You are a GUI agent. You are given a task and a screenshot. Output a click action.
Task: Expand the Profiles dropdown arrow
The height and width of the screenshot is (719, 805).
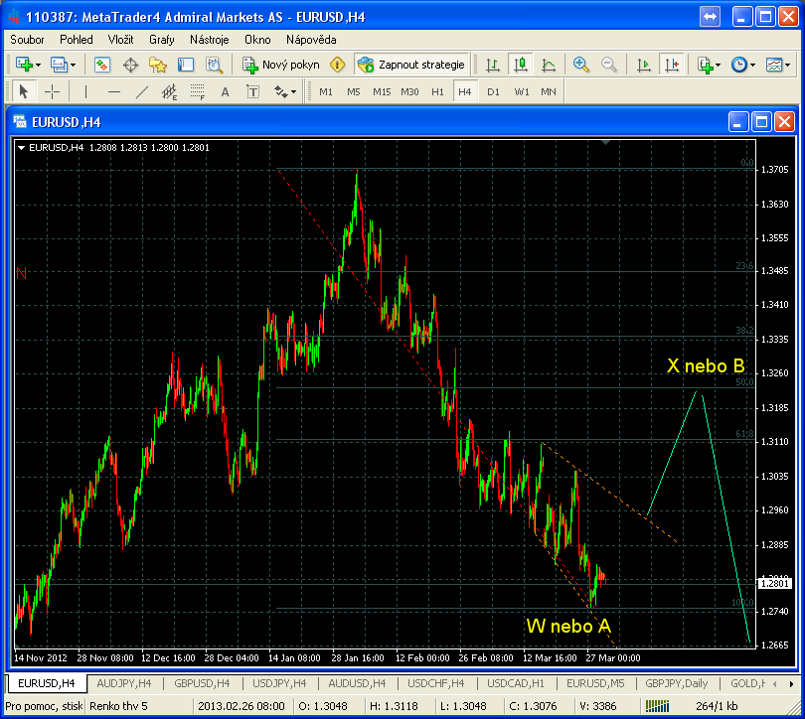click(73, 66)
